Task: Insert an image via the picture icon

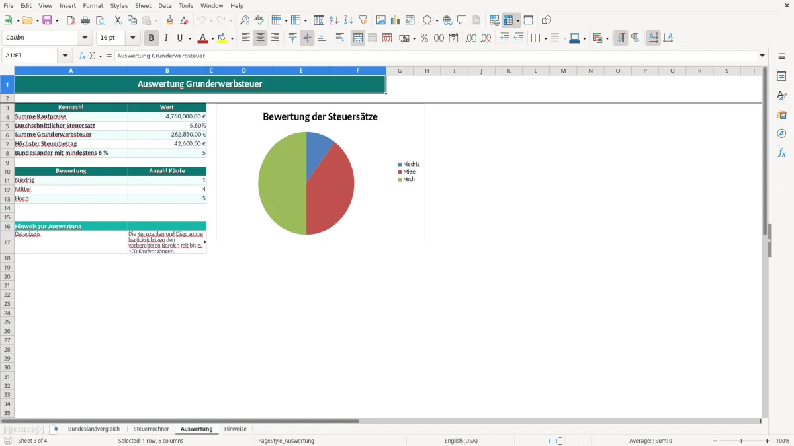Action: [380, 20]
